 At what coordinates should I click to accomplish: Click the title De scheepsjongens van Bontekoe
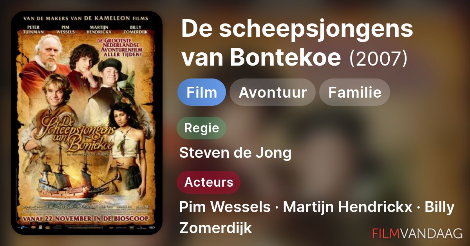pyautogui.click(x=297, y=43)
